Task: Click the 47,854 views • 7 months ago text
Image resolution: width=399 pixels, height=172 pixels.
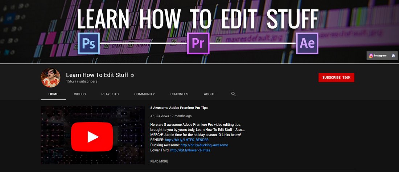Action: click(x=171, y=116)
